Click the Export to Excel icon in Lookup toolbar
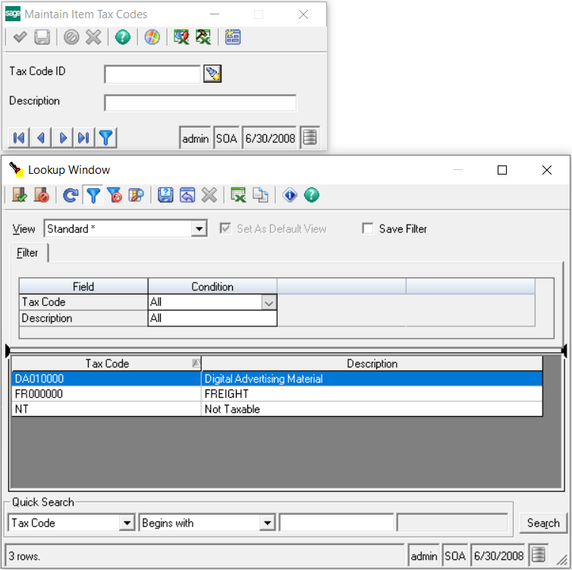 [x=238, y=196]
